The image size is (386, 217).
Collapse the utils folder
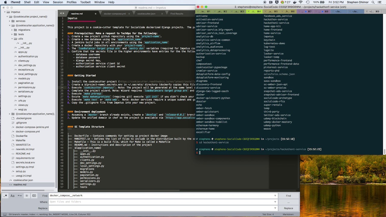(x=12, y=39)
